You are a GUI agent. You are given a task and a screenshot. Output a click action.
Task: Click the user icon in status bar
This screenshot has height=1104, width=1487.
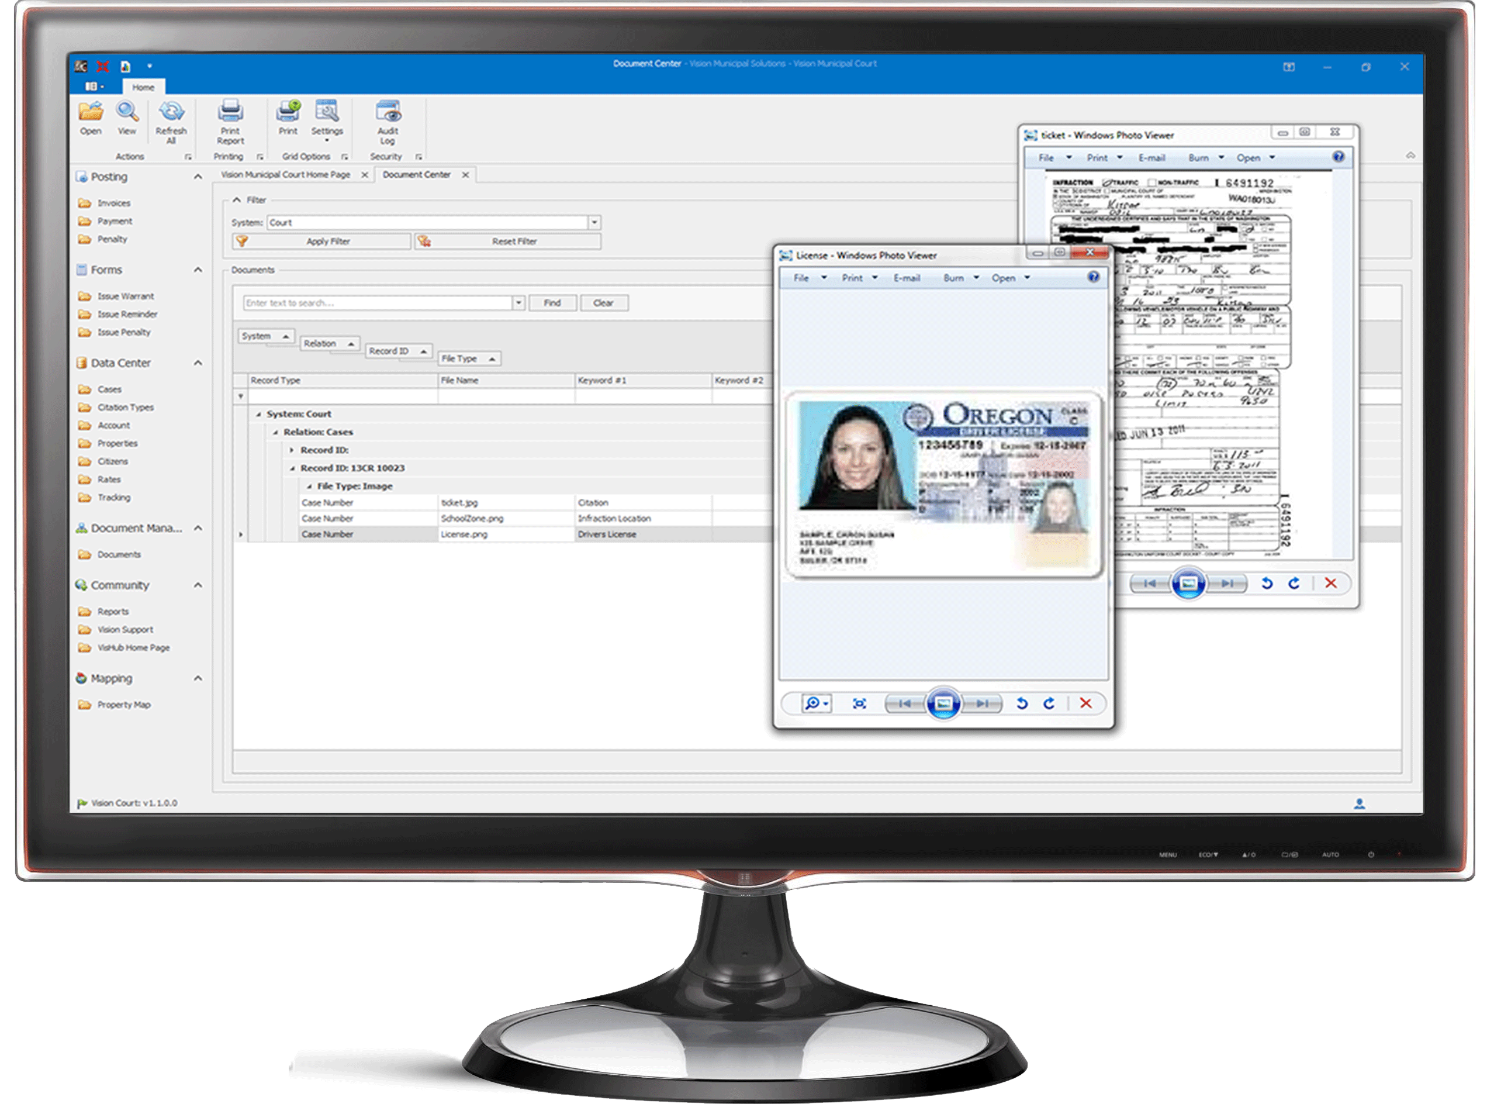click(1360, 804)
